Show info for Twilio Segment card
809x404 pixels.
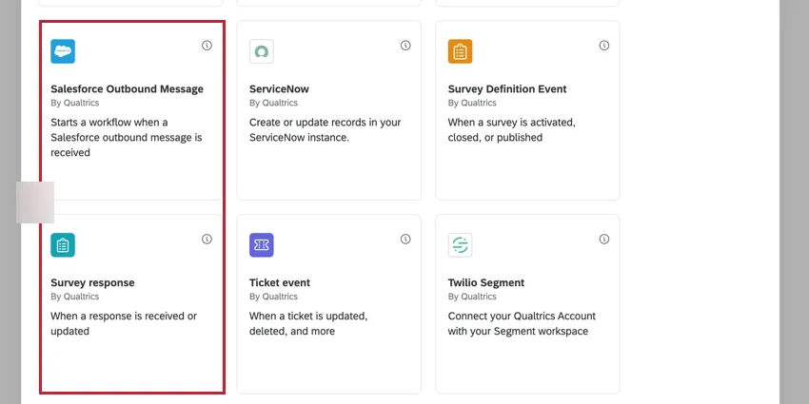[604, 240]
